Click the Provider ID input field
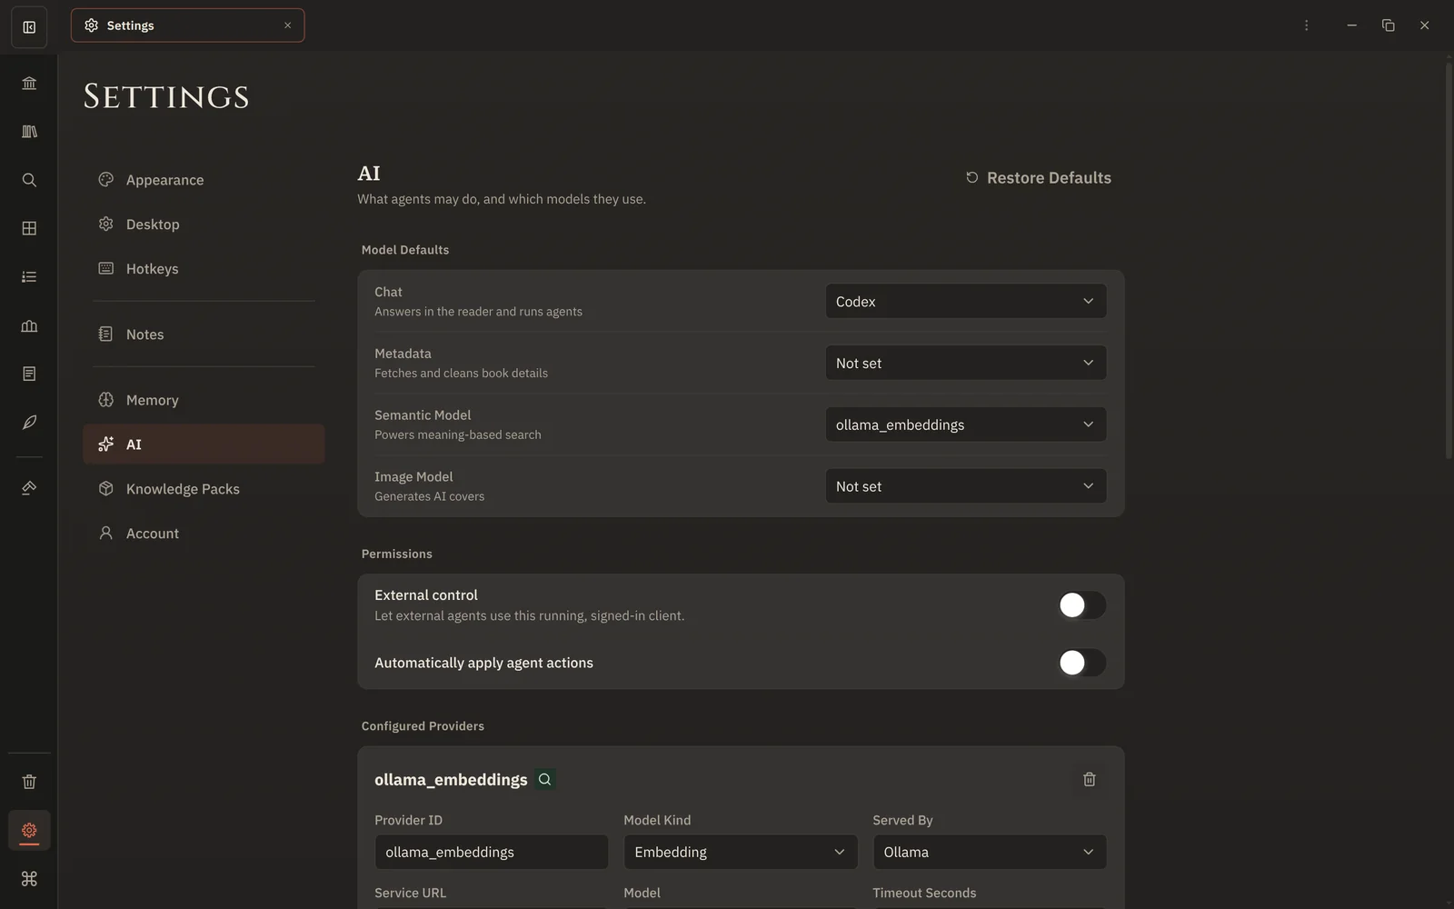Screen dimensions: 1454x909 coord(492,852)
